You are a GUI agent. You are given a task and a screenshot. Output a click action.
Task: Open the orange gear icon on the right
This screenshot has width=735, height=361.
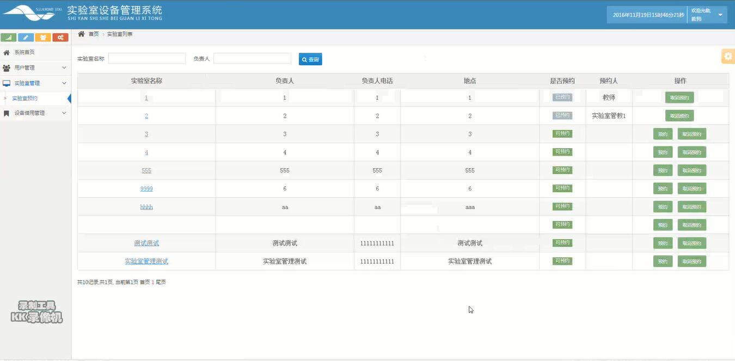728,56
